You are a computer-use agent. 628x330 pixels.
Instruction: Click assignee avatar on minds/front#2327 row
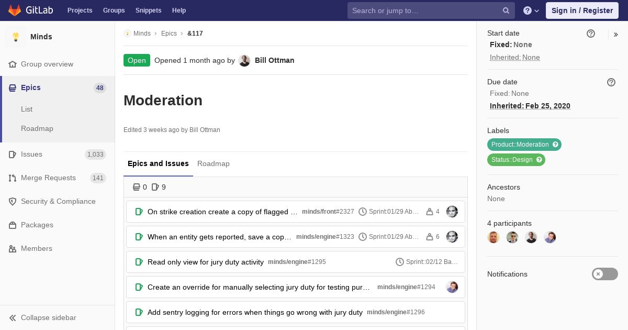452,212
